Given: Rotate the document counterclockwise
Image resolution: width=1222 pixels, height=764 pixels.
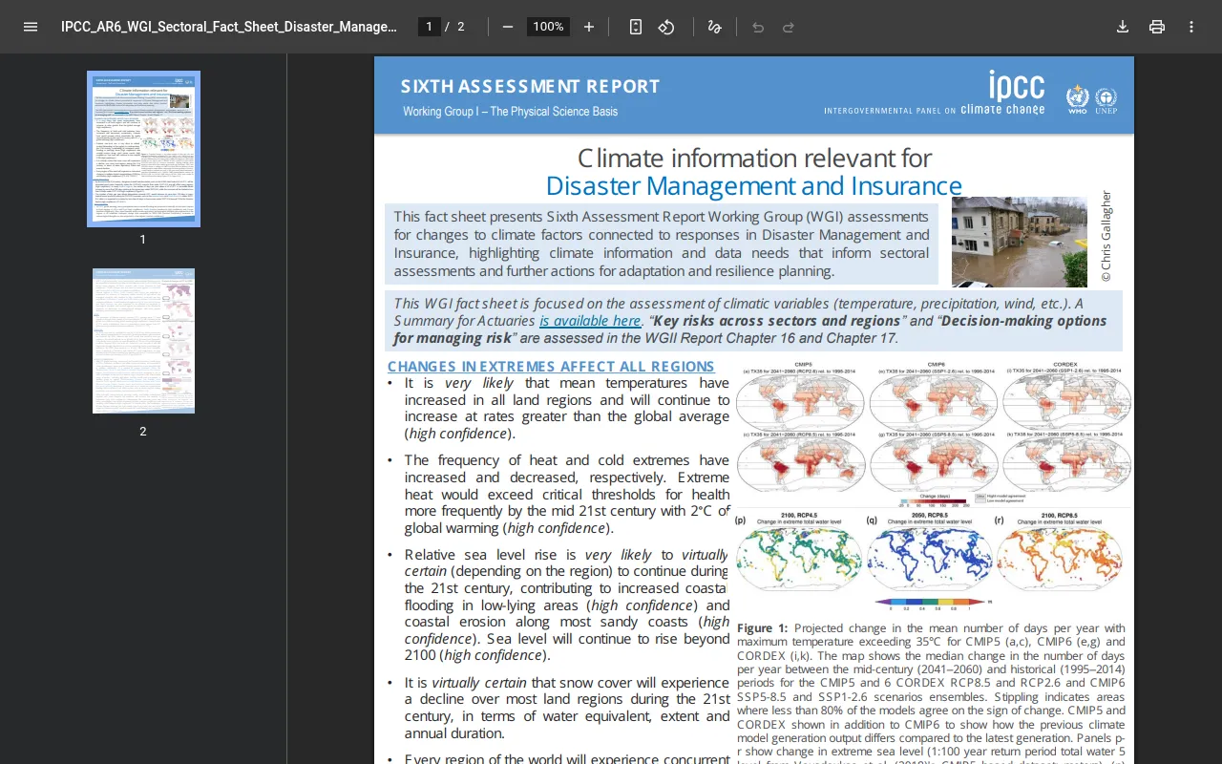Looking at the screenshot, I should [x=666, y=27].
